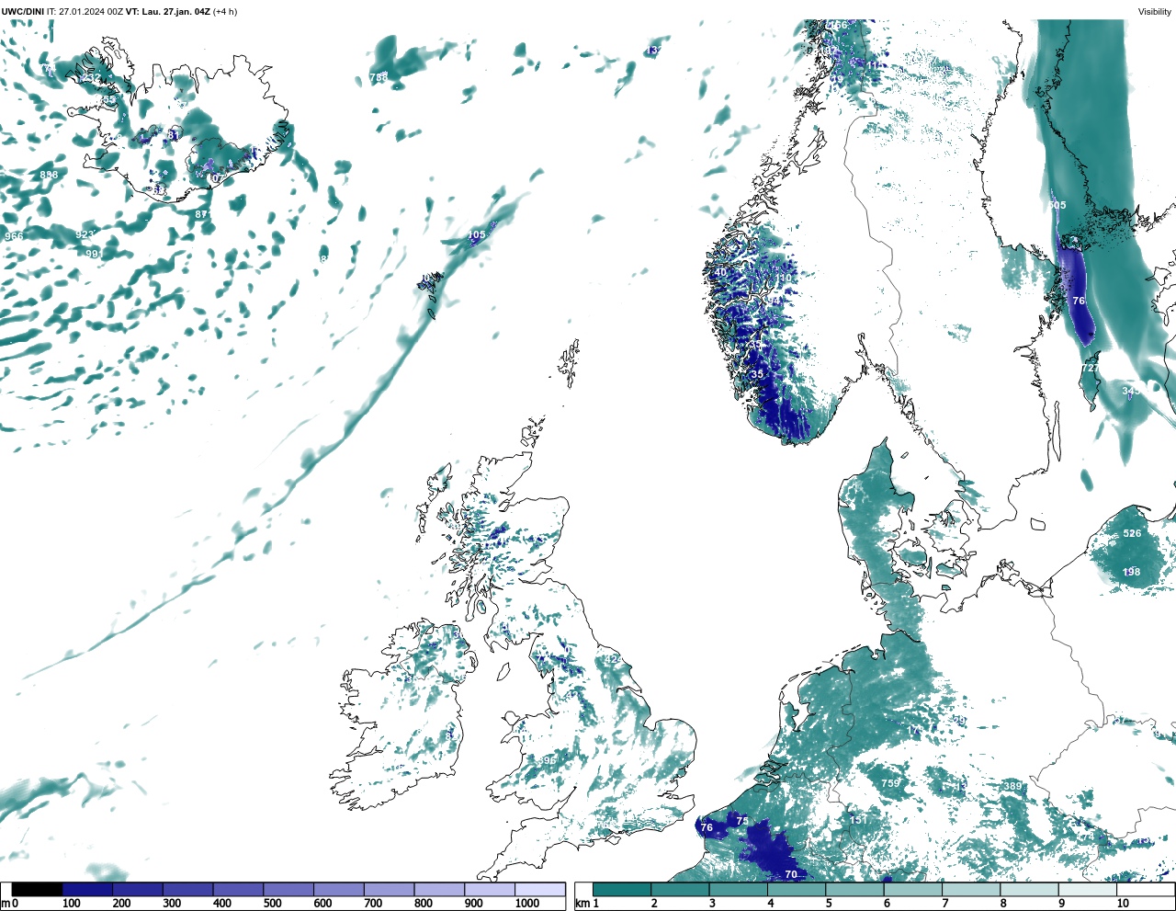Pick the 500–600 m legend swatch
This screenshot has height=911, width=1176.
288,889
